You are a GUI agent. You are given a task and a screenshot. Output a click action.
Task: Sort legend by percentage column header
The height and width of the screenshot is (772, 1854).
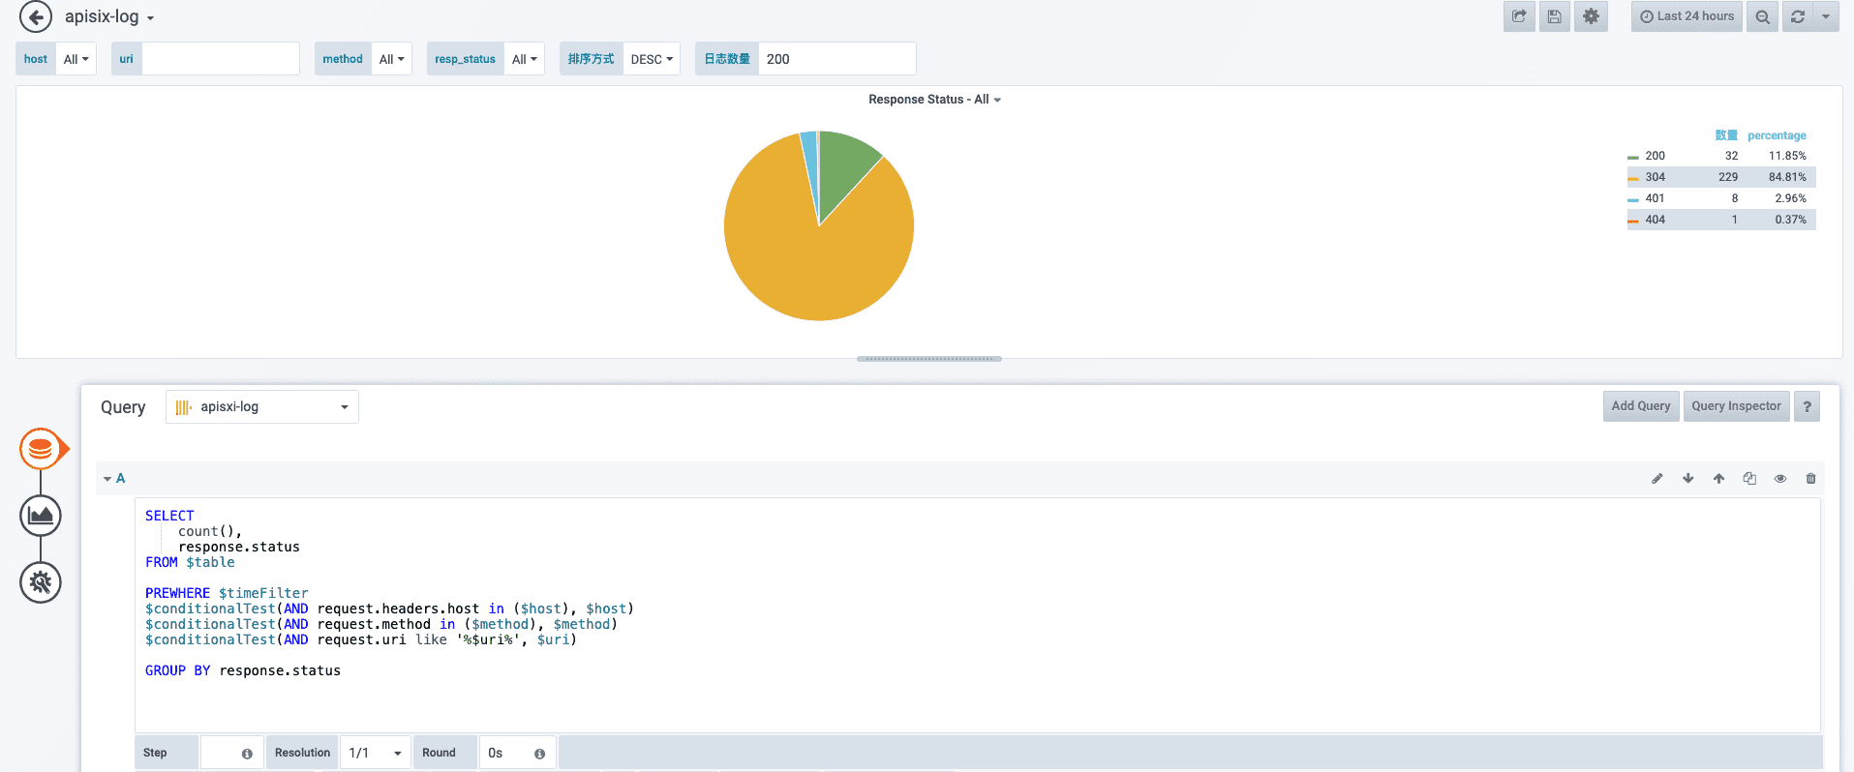pyautogui.click(x=1777, y=135)
